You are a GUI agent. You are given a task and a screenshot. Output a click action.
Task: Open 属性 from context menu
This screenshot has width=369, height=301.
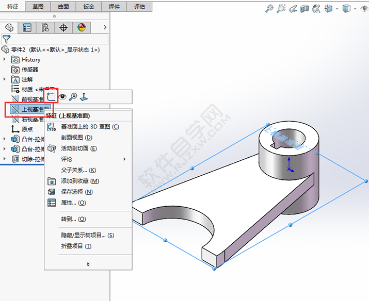[x=88, y=203]
